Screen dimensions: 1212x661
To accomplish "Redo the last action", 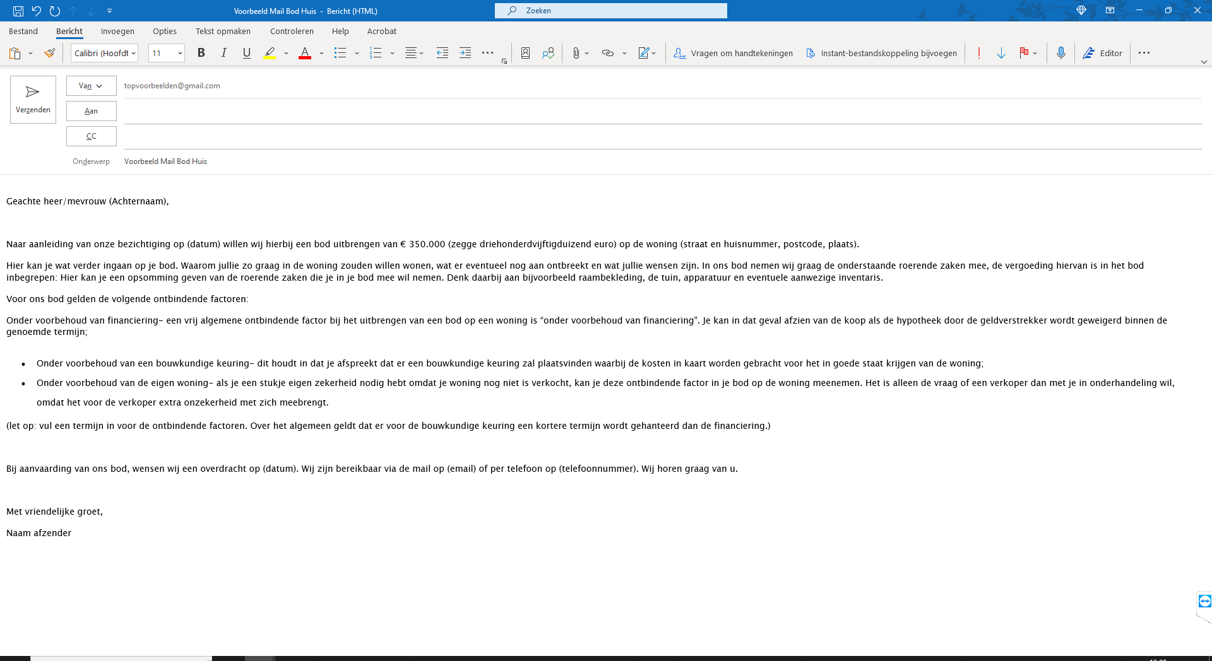I will click(x=55, y=11).
